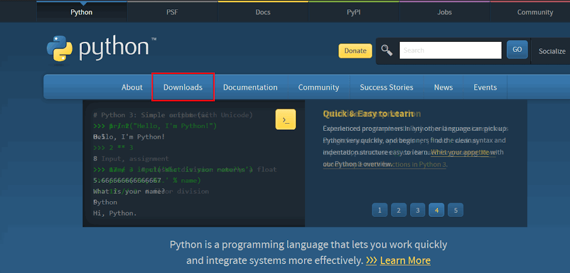Open the Jobs tab
This screenshot has height=273, width=570.
(445, 12)
